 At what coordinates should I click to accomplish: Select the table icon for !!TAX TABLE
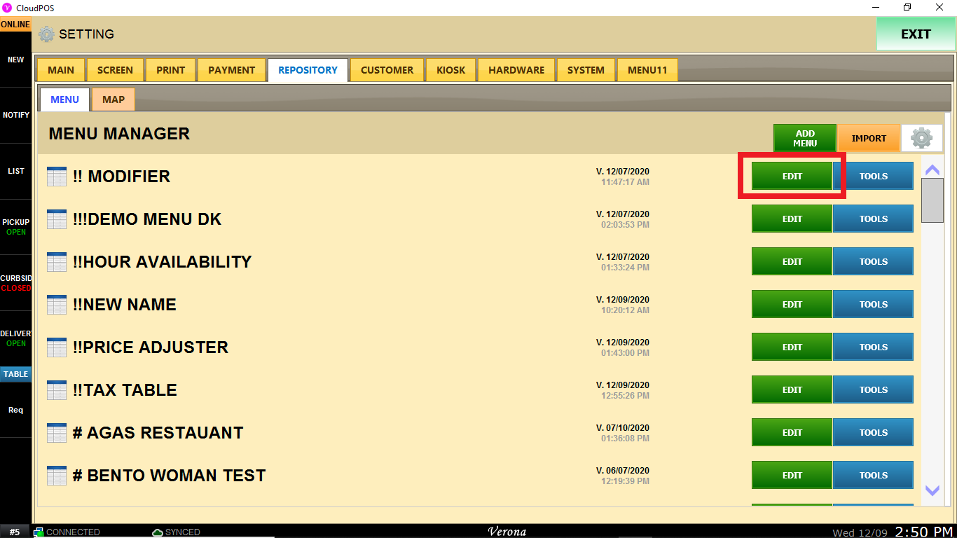57,390
